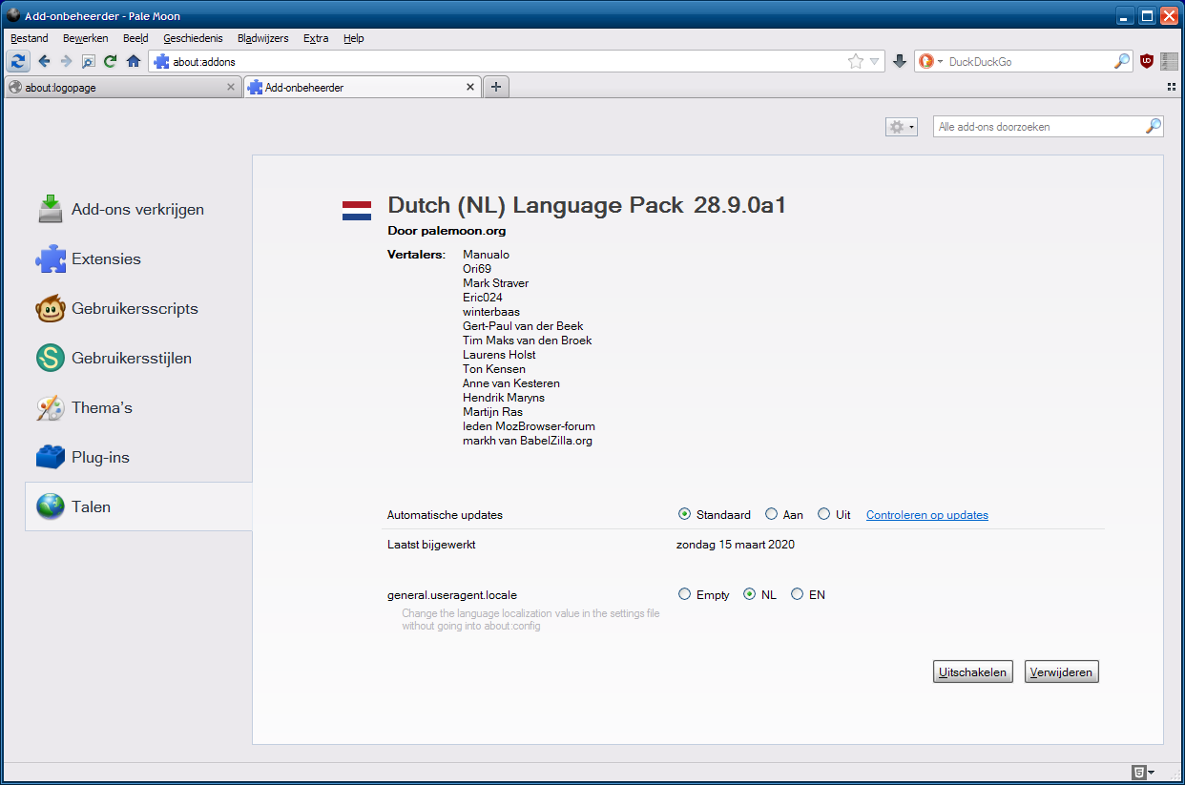Viewport: 1185px width, 785px height.
Task: Click the general.useragent.locale label
Action: pos(452,594)
